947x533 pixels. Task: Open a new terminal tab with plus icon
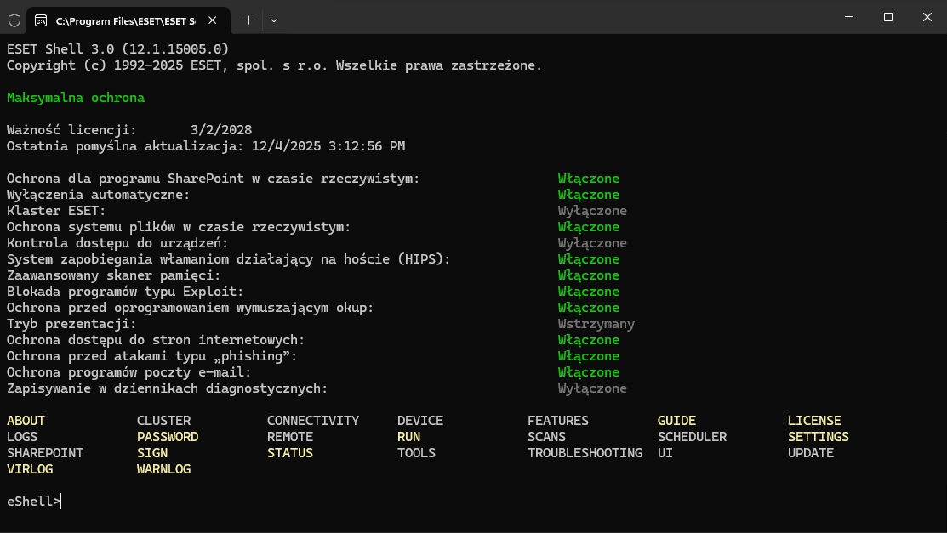click(x=248, y=19)
